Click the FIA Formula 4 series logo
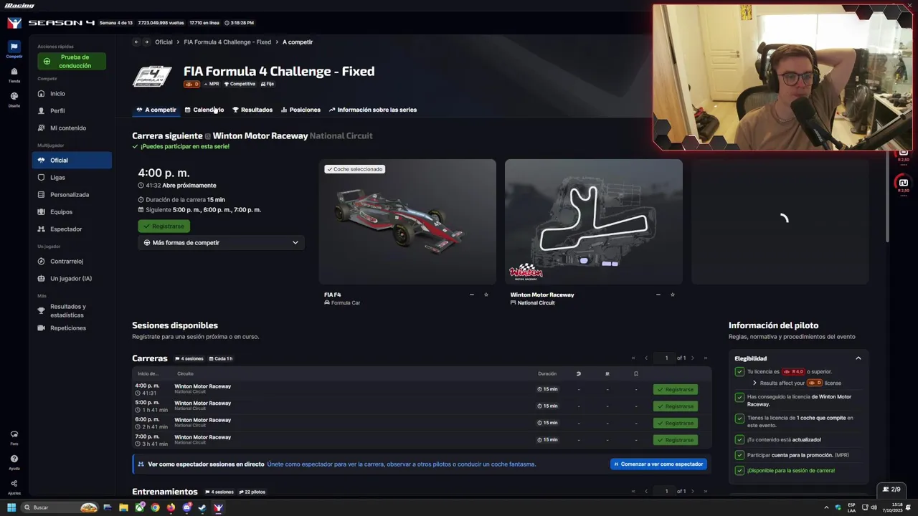 [x=152, y=76]
